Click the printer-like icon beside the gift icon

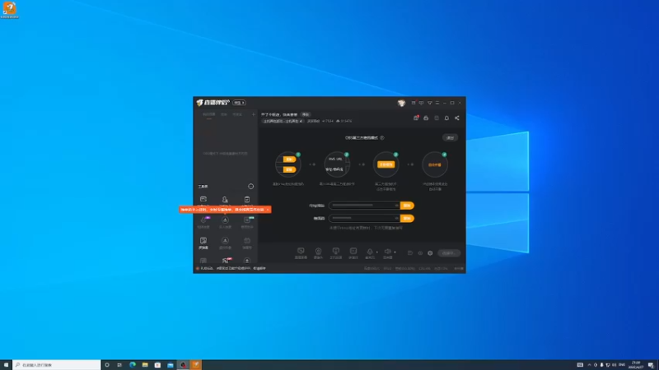pyautogui.click(x=426, y=118)
